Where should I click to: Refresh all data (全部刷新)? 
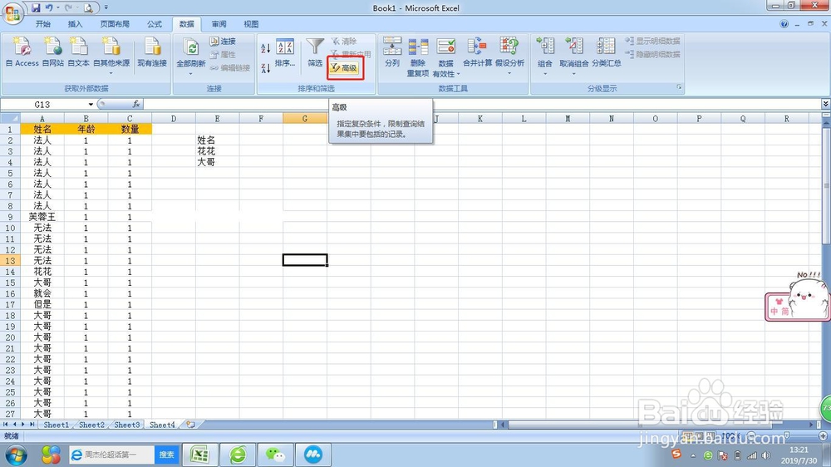(x=191, y=52)
